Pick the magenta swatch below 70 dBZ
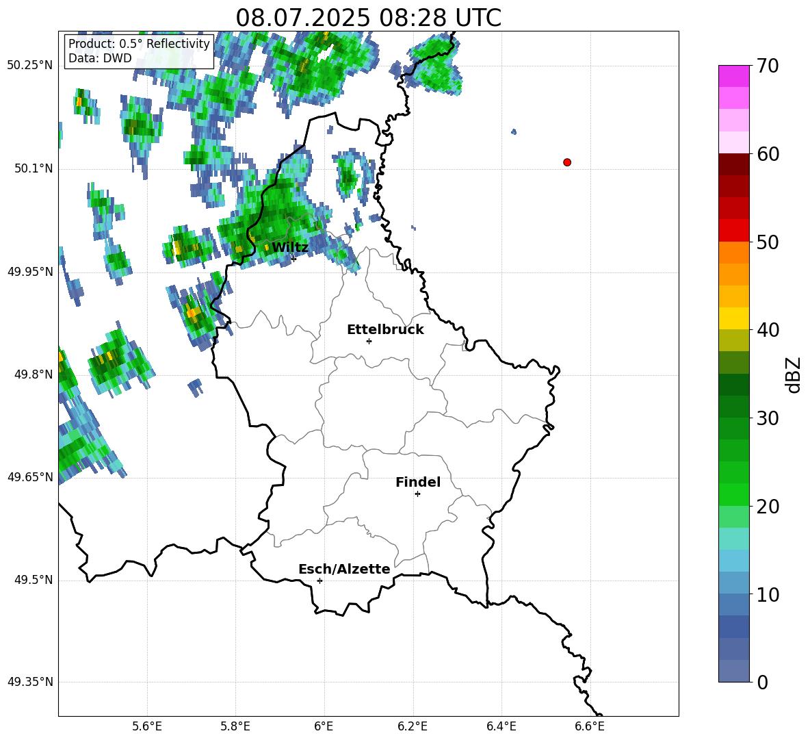 733,76
